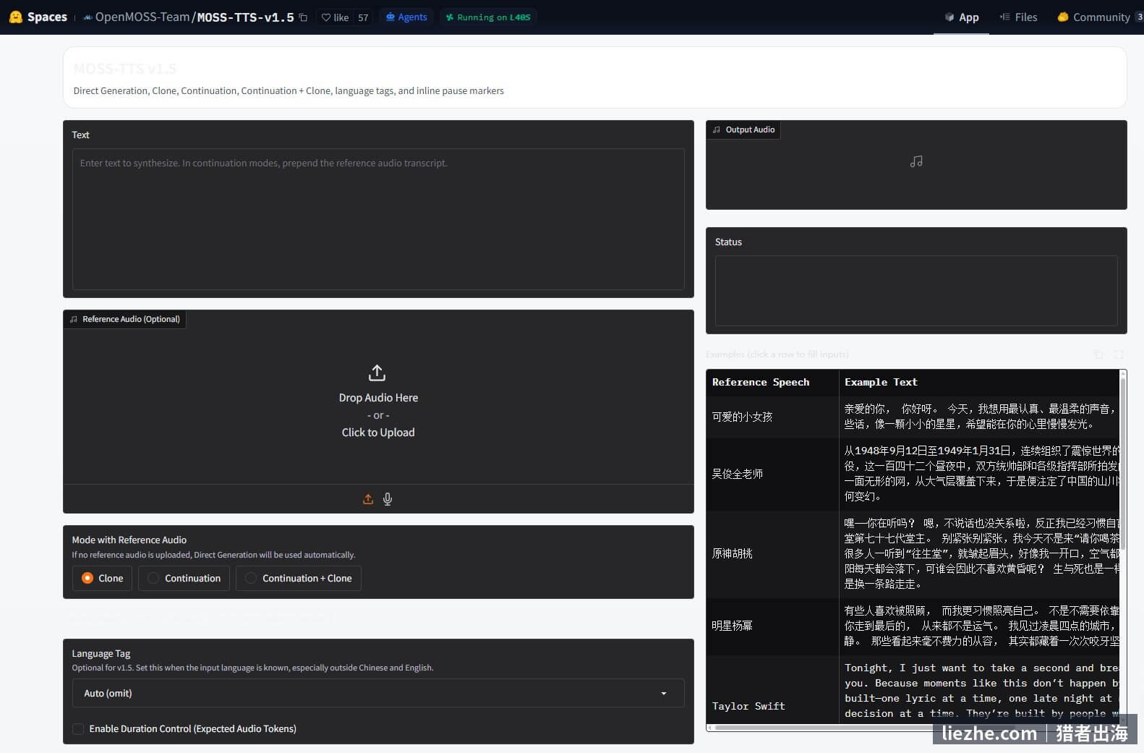Click the Files tab icon

[x=1004, y=17]
